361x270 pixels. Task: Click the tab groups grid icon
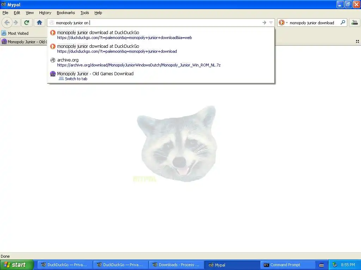[357, 41]
